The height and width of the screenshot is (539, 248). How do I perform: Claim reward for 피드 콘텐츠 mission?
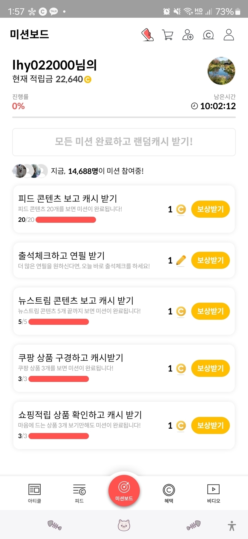(x=210, y=209)
